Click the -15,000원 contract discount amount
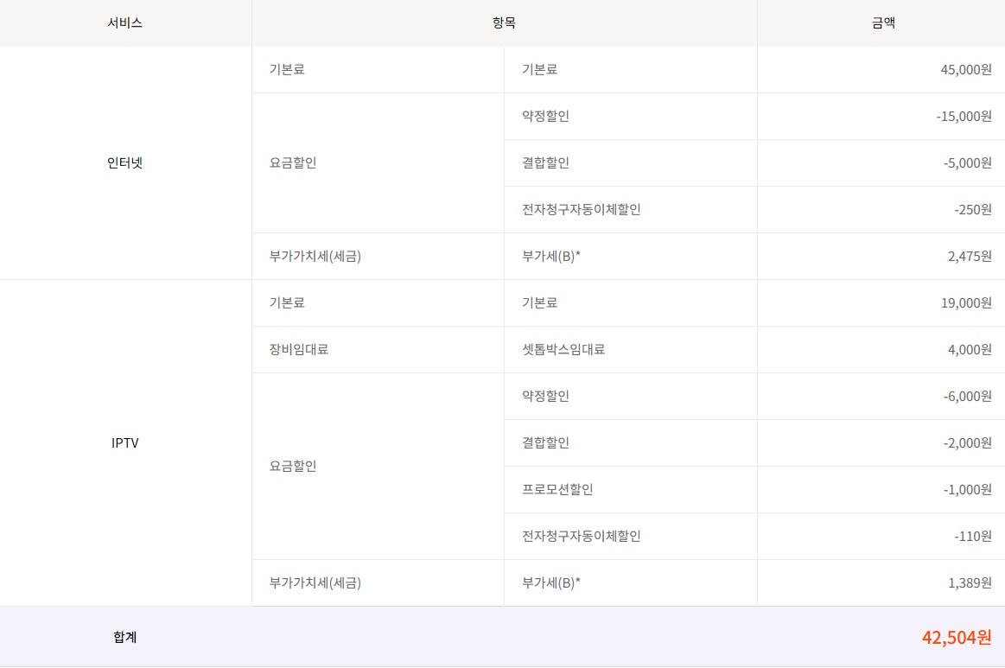The height and width of the screenshot is (668, 1005). click(963, 116)
